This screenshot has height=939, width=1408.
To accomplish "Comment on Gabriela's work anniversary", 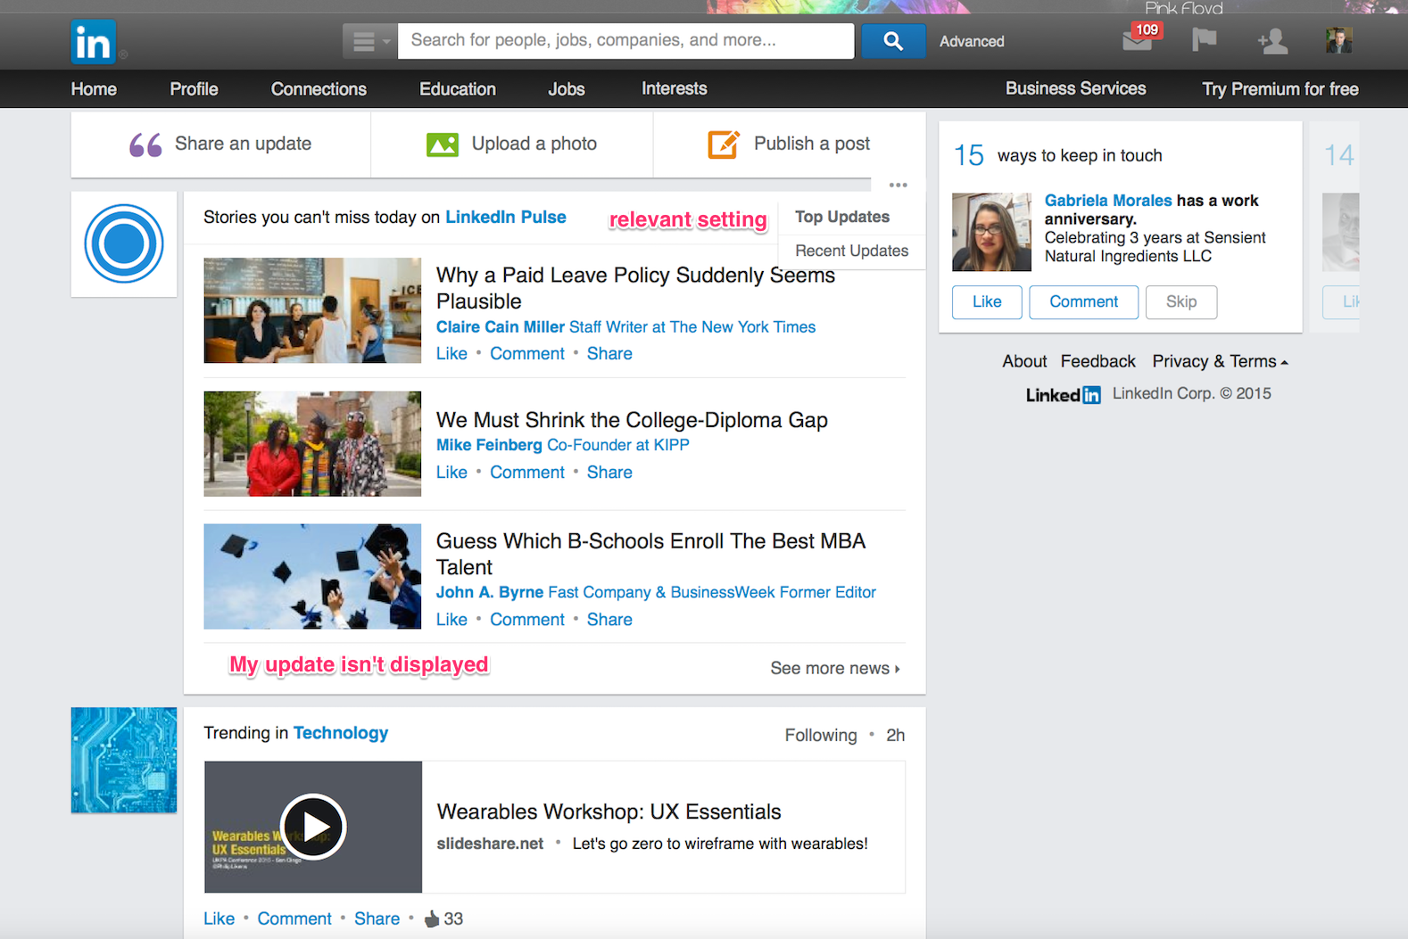I will 1083,301.
